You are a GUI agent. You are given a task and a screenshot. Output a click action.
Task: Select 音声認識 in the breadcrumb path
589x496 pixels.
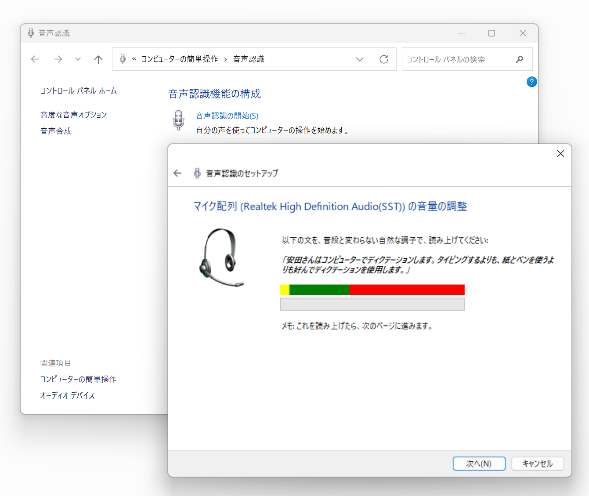(x=249, y=58)
